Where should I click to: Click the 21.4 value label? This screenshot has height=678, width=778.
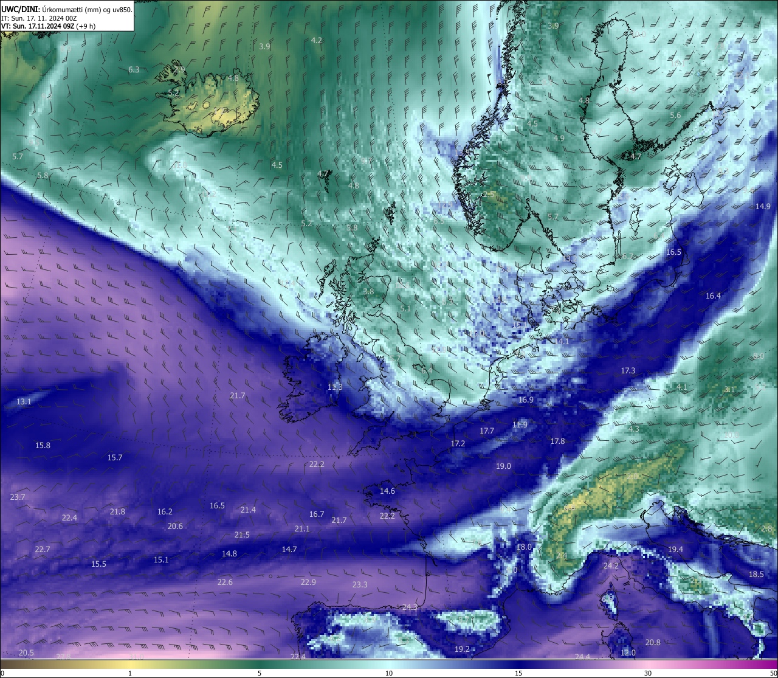click(248, 510)
